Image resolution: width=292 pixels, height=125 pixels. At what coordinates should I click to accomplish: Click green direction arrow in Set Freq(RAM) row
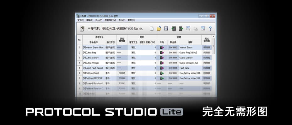tap(162, 73)
